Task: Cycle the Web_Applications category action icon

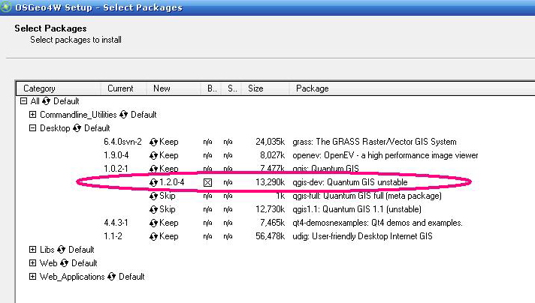Action: tap(111, 277)
